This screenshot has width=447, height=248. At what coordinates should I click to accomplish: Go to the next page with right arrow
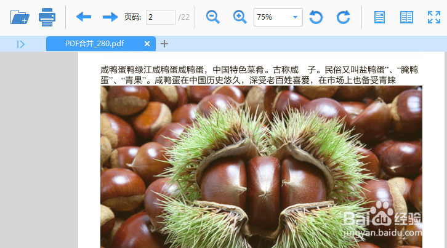click(x=110, y=17)
